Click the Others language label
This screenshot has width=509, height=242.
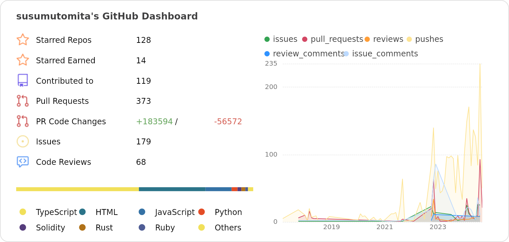coord(228,228)
